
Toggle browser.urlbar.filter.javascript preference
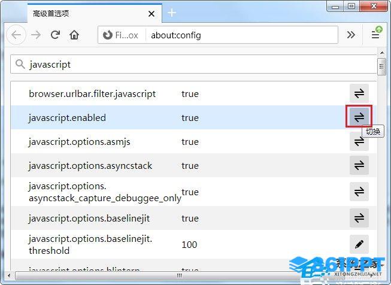(x=359, y=93)
